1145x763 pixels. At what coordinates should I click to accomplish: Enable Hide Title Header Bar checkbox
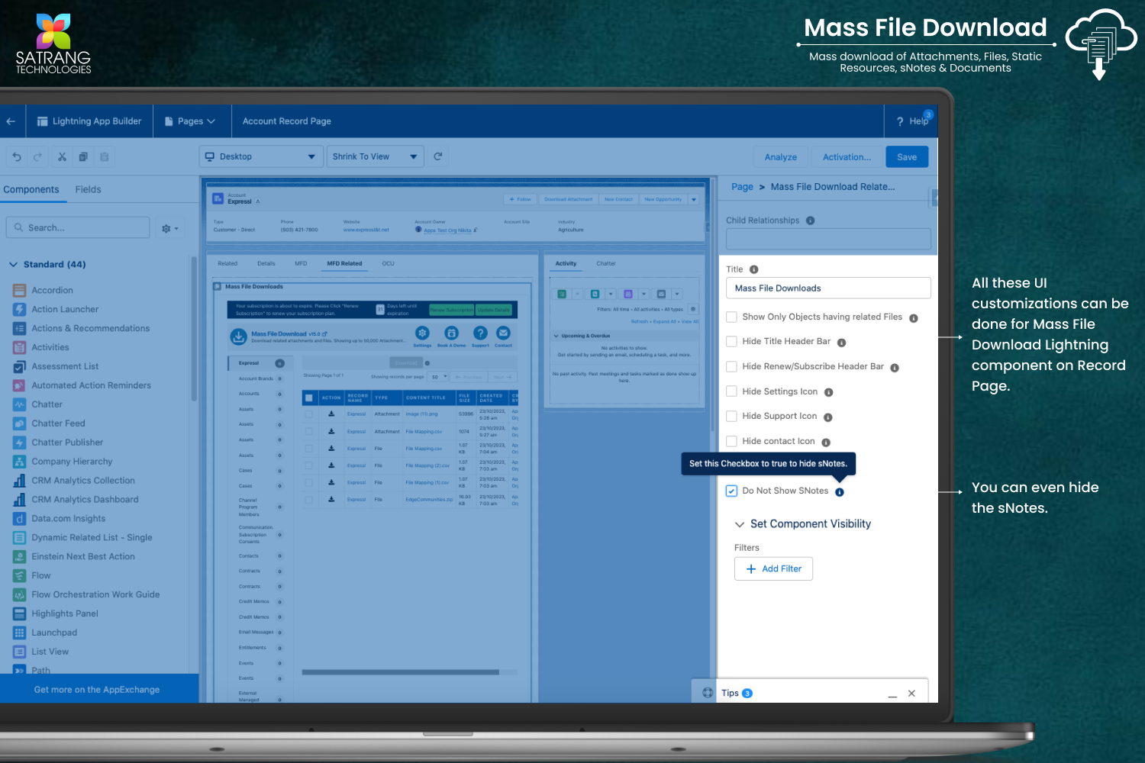click(x=731, y=342)
